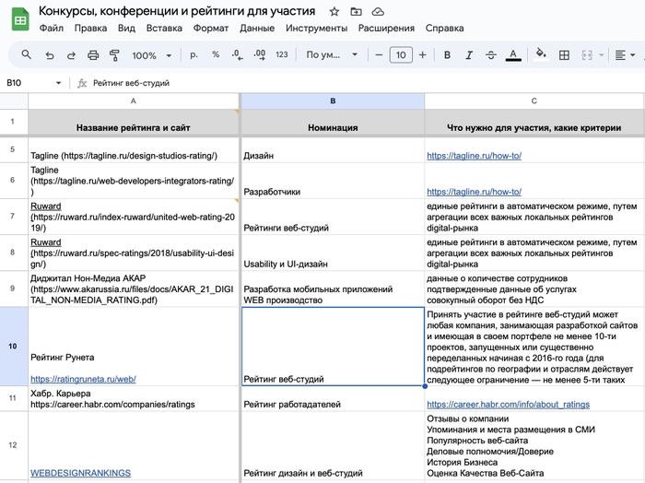Follow the WEBDESIGNRANKINGS link
645x483 pixels.
80,473
